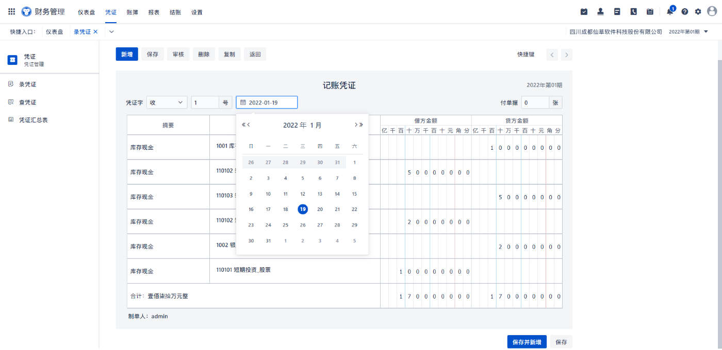Open the settings gear icon
Screen dimensions: 722x350
tap(698, 11)
